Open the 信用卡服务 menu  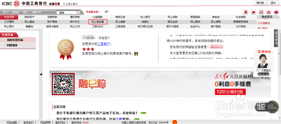(x=52, y=26)
